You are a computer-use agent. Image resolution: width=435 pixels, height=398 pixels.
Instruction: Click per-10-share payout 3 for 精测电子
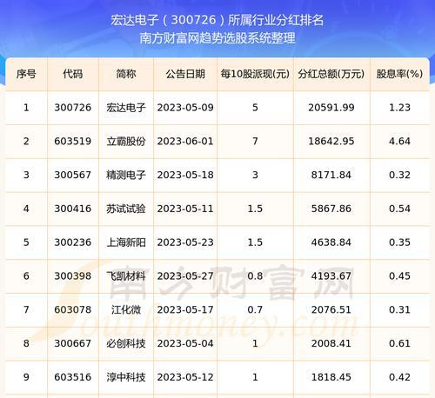click(x=255, y=175)
